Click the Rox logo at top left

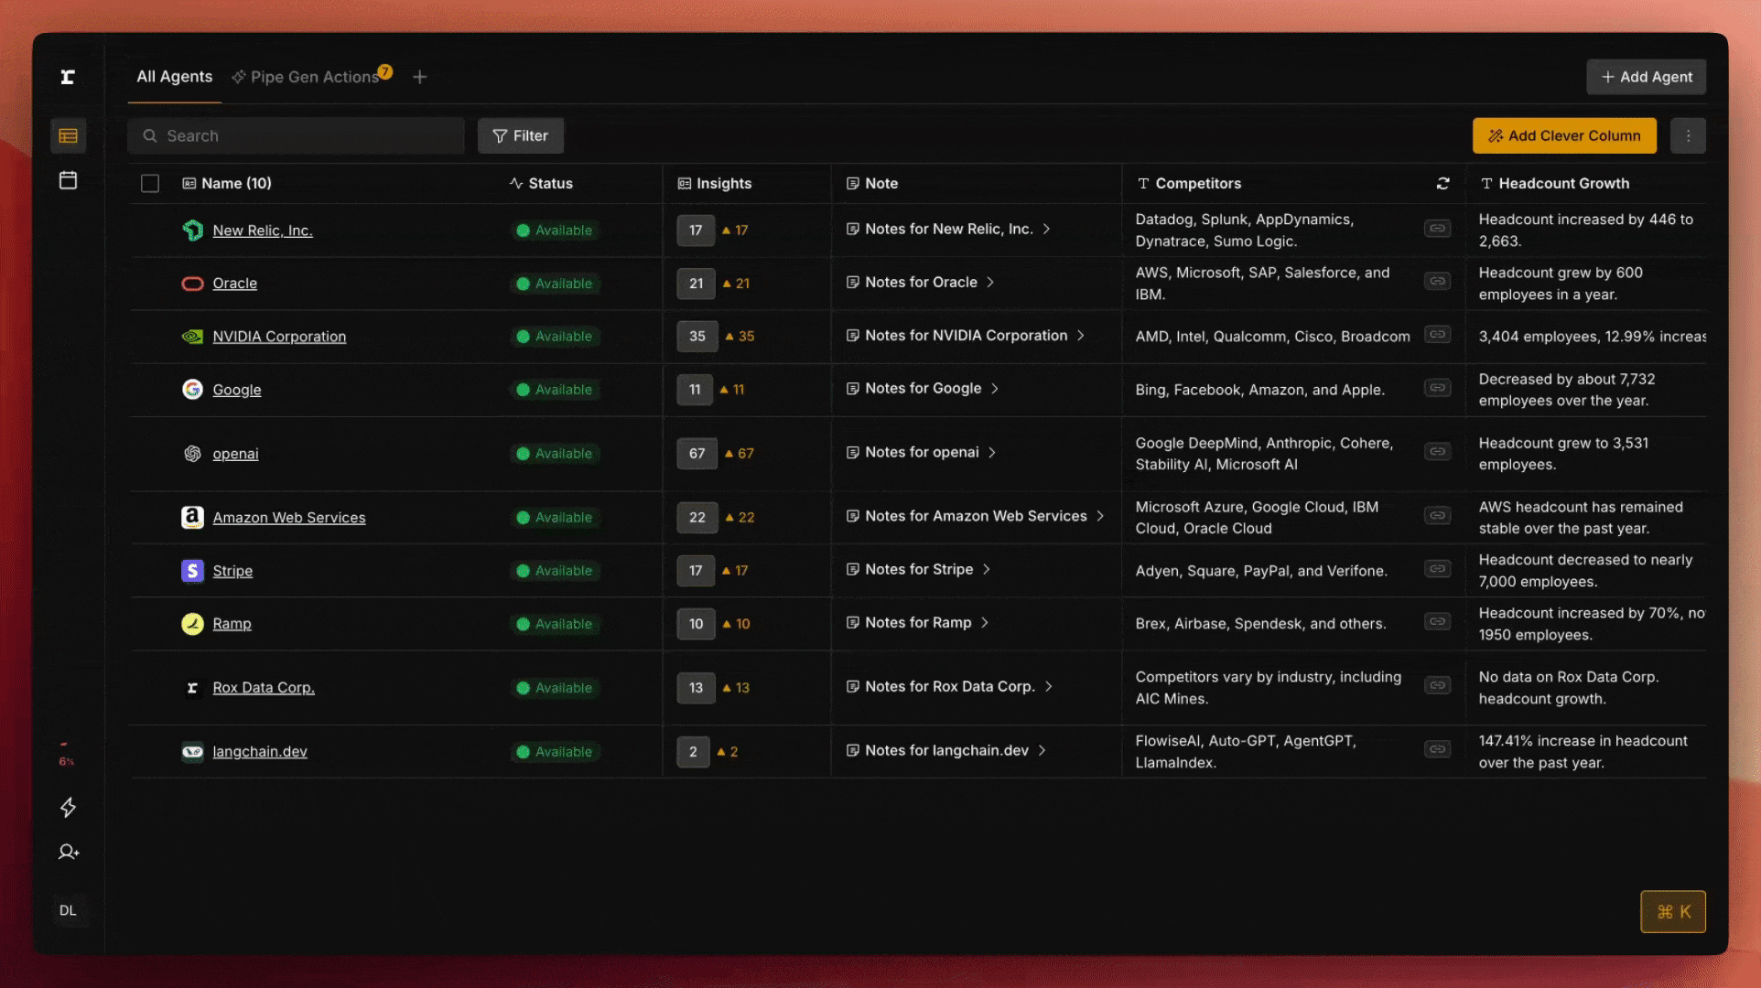point(68,77)
